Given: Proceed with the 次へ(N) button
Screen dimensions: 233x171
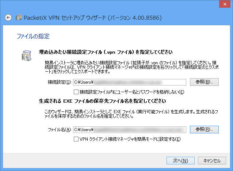Looking at the screenshot, I should click(180, 161).
